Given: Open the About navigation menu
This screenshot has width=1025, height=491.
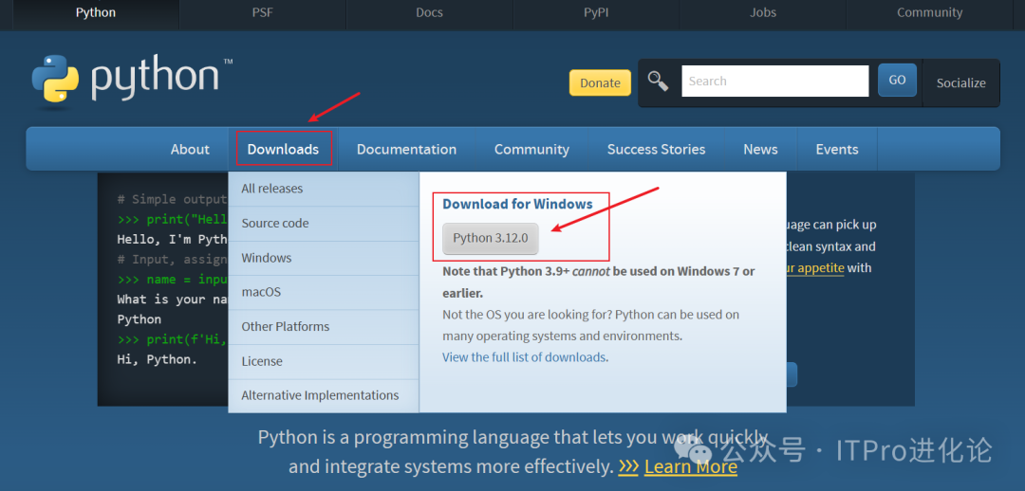Looking at the screenshot, I should point(190,149).
